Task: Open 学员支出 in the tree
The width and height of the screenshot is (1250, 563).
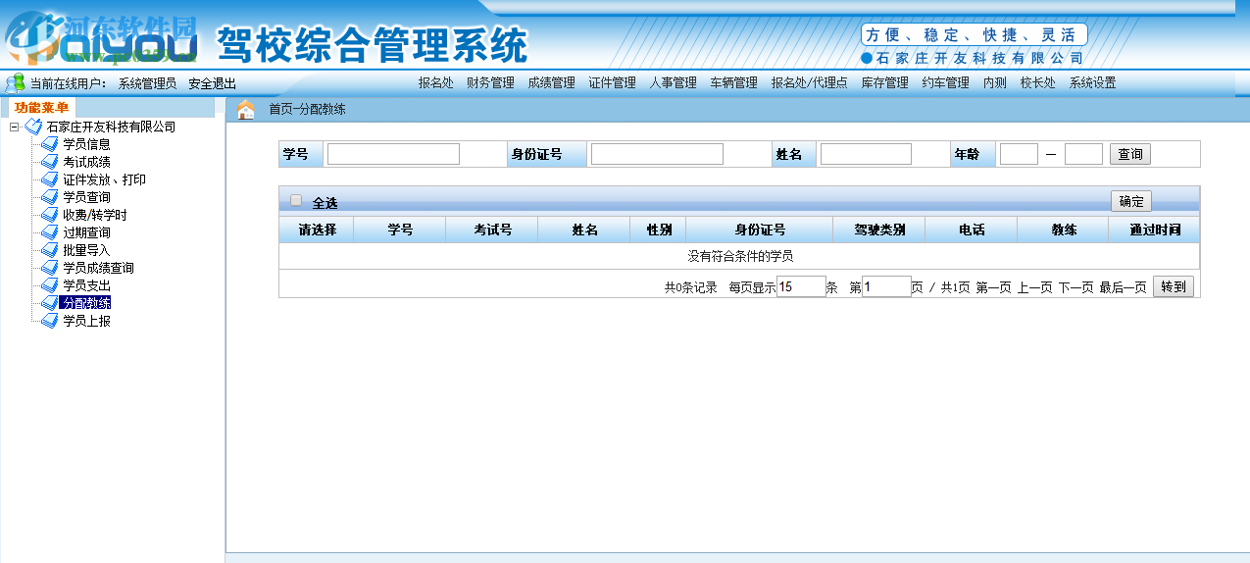Action: [x=86, y=285]
